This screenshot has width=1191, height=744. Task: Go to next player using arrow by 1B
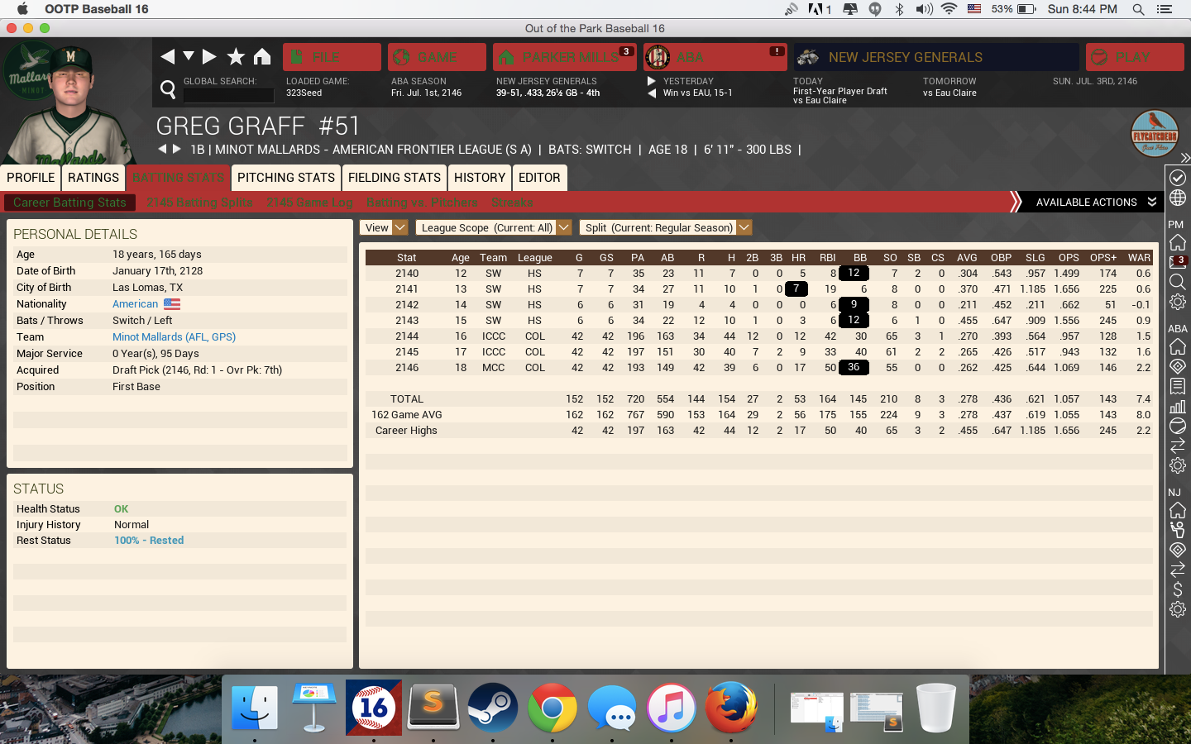[176, 149]
